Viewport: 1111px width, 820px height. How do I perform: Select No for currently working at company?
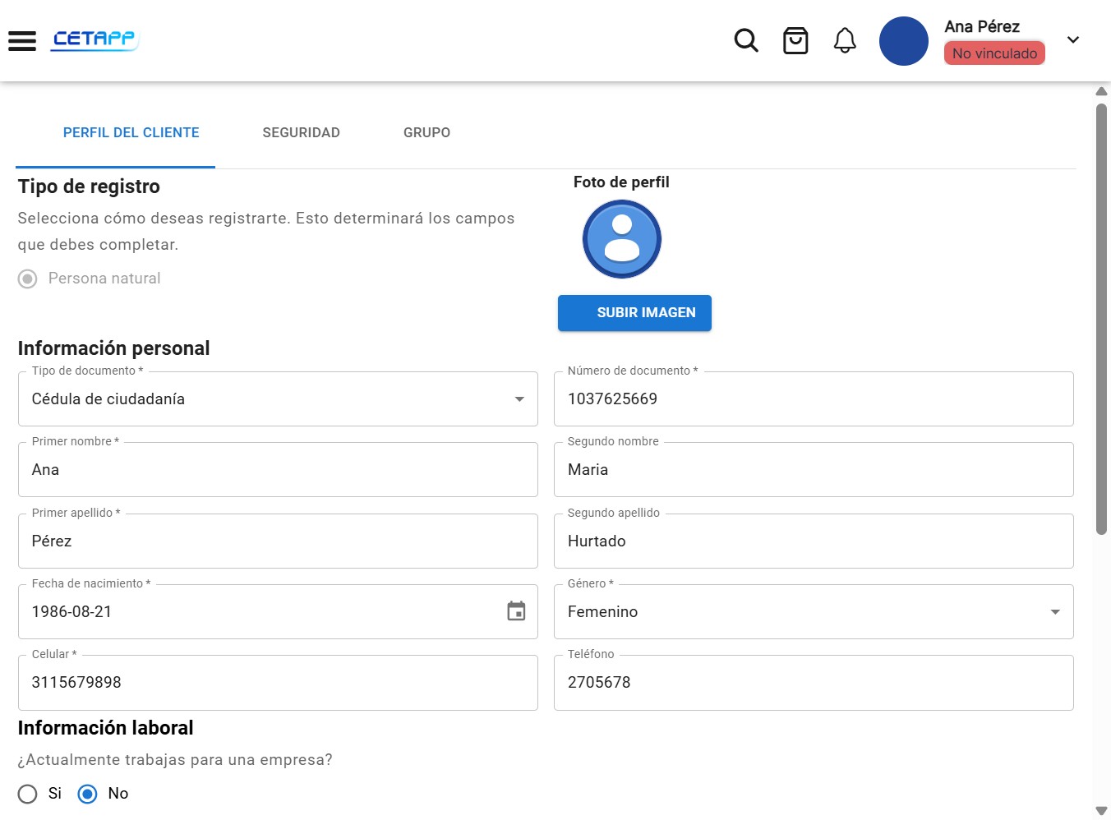pyautogui.click(x=87, y=794)
